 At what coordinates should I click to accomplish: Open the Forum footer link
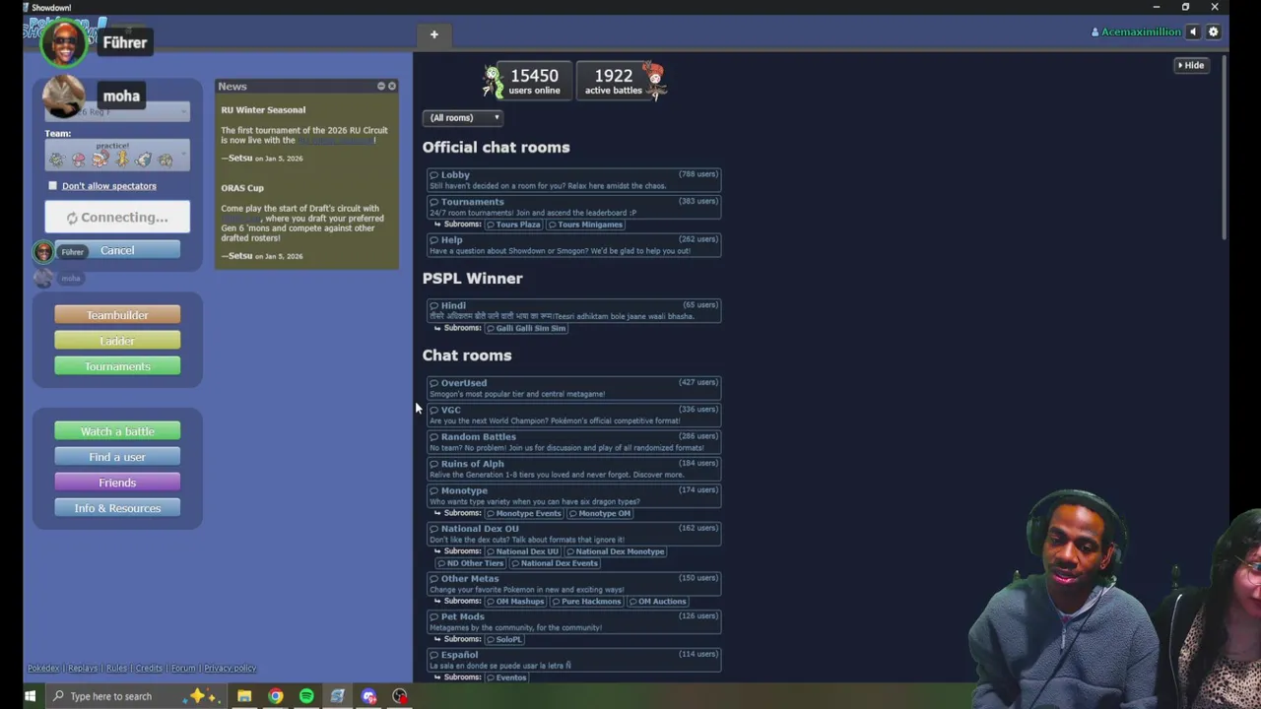(183, 668)
